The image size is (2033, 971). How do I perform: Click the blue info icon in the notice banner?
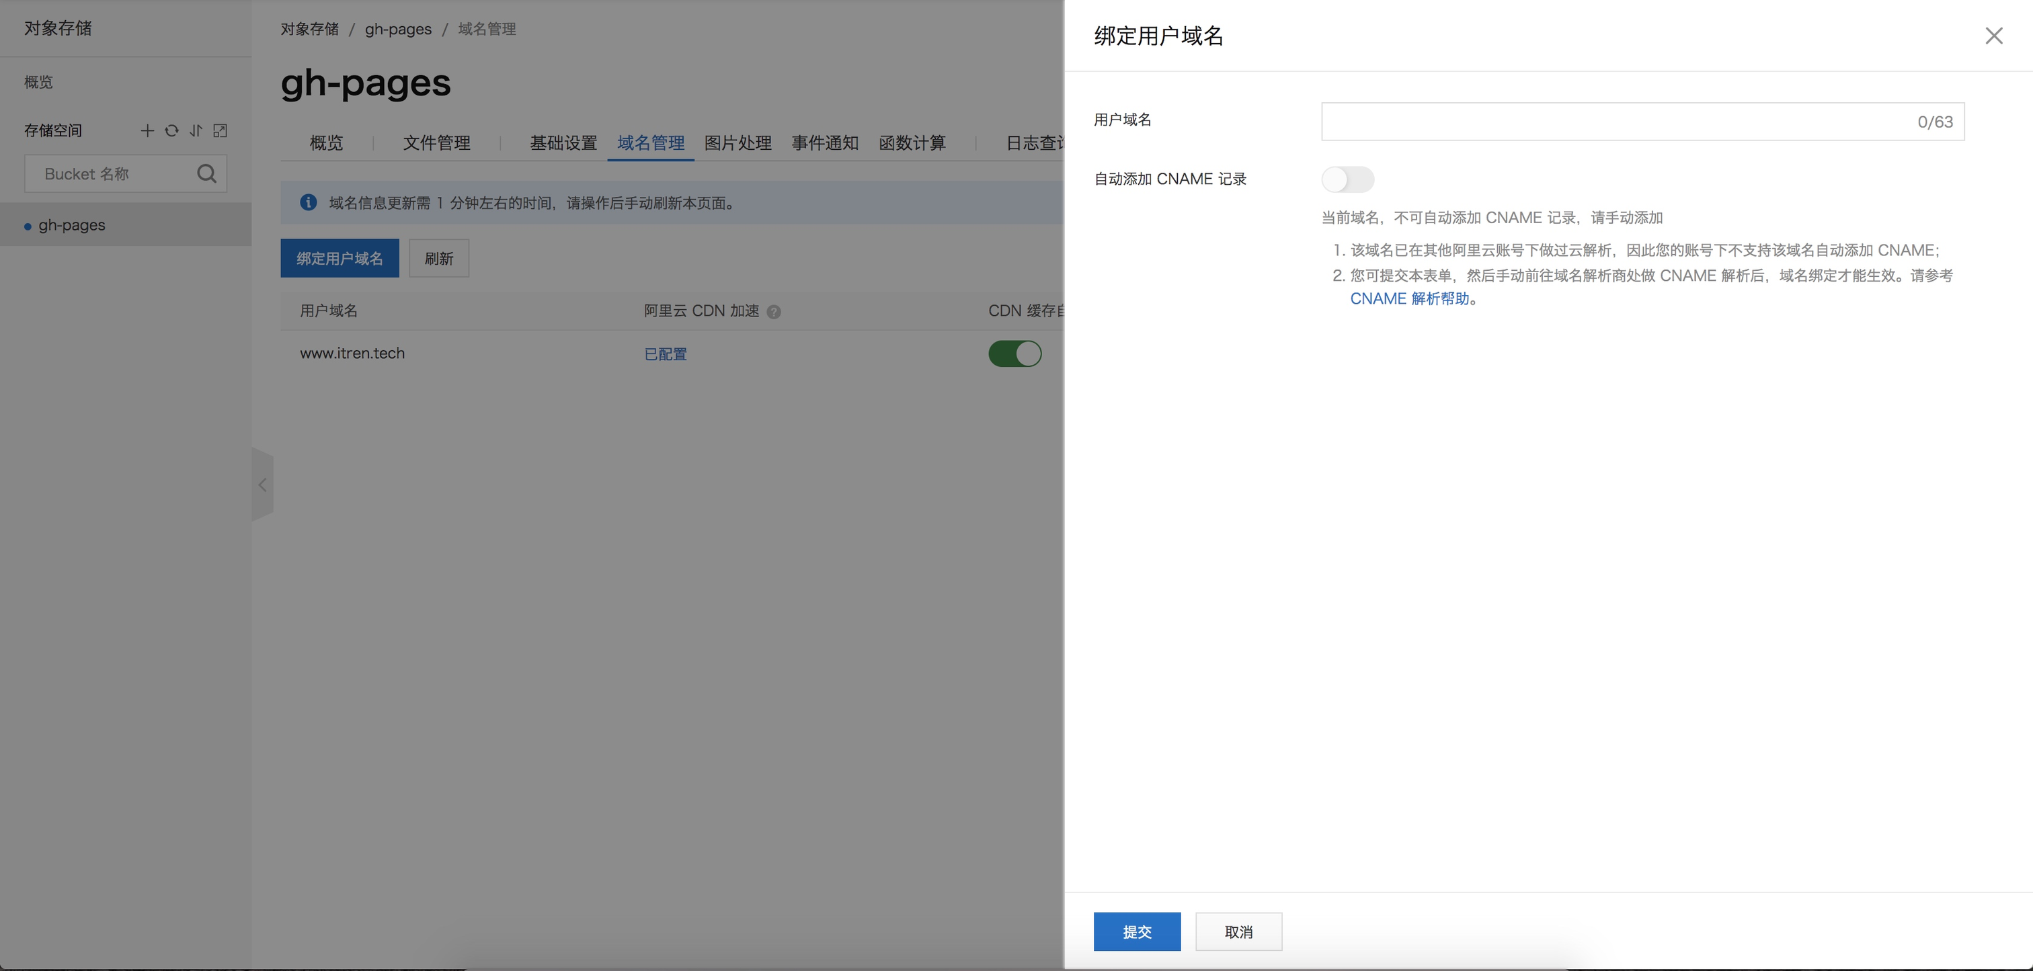click(x=309, y=203)
